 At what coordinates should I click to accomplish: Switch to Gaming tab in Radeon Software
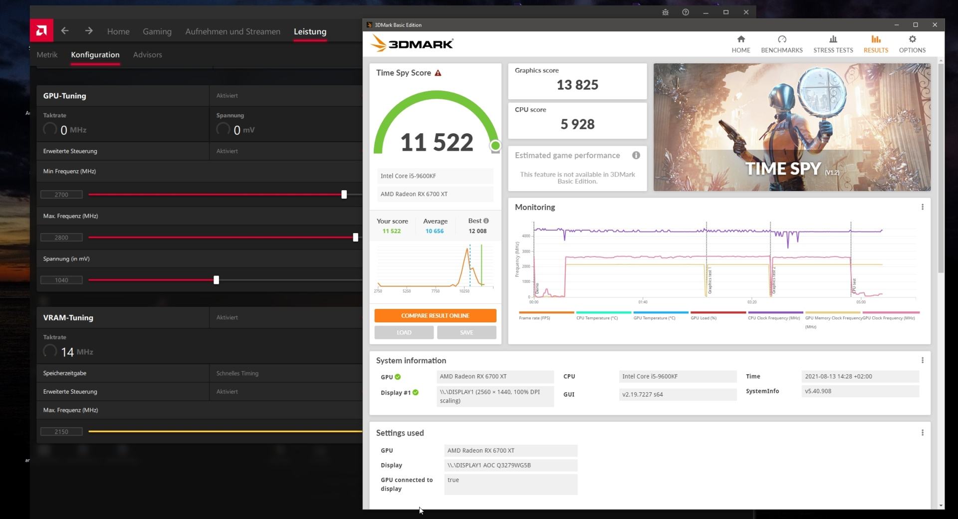pos(157,31)
